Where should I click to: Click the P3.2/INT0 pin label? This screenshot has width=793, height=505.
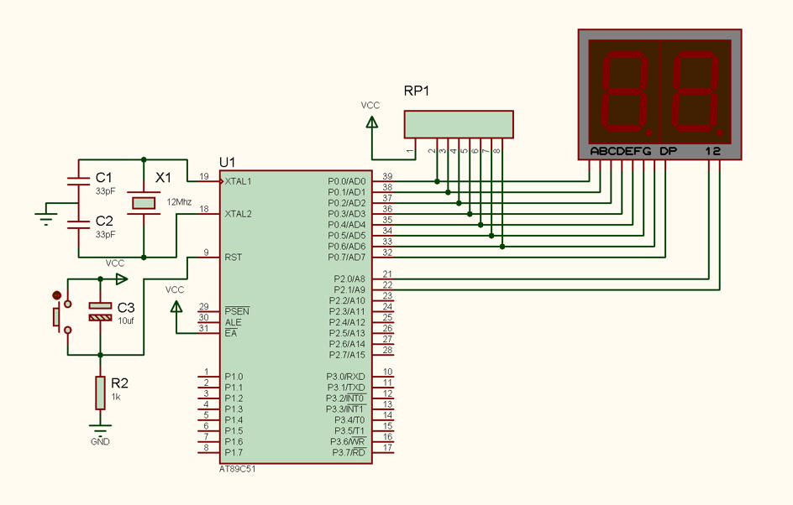(345, 398)
